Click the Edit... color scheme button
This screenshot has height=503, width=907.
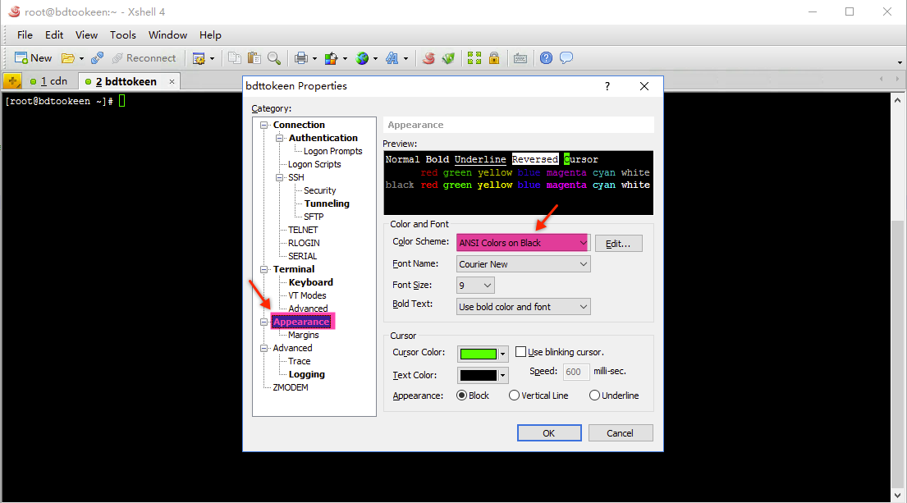pyautogui.click(x=618, y=243)
